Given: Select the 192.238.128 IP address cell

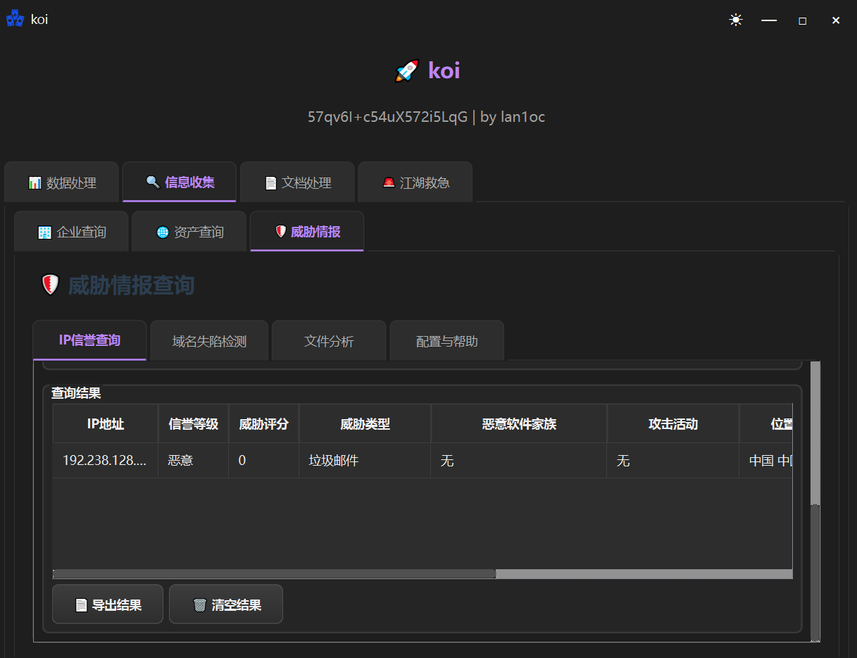Looking at the screenshot, I should coord(105,461).
